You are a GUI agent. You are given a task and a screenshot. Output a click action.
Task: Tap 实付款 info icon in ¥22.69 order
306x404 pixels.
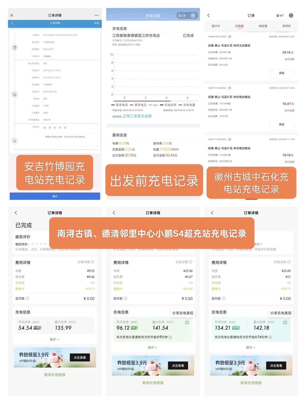224,299
